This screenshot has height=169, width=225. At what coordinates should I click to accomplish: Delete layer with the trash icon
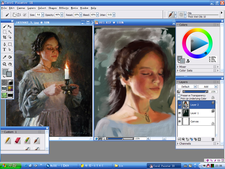pos(213,139)
